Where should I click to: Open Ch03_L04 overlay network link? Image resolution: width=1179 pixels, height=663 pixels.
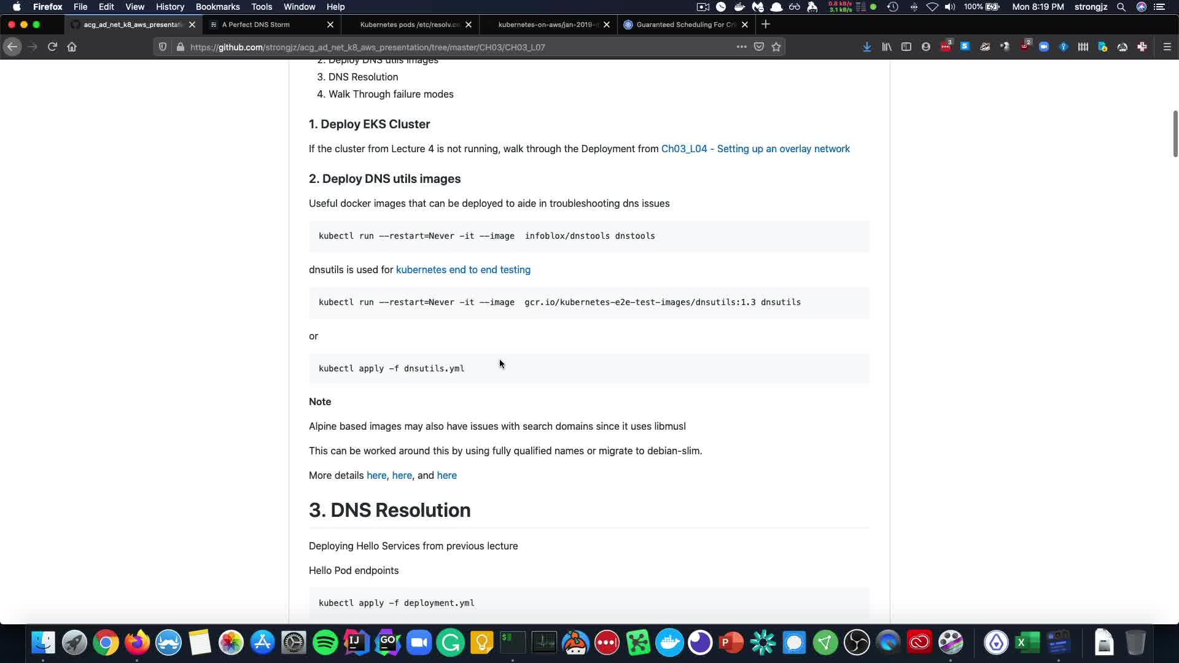[x=755, y=149]
